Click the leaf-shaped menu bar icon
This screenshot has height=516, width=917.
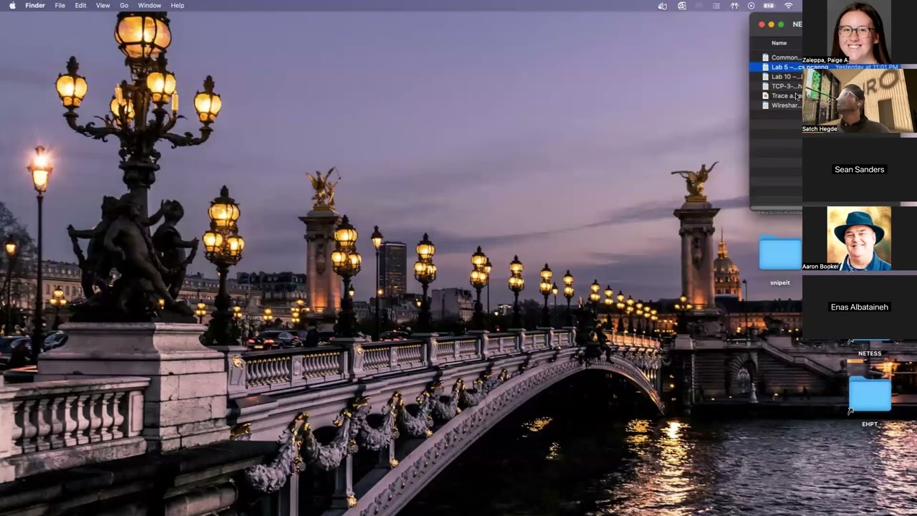coord(663,6)
